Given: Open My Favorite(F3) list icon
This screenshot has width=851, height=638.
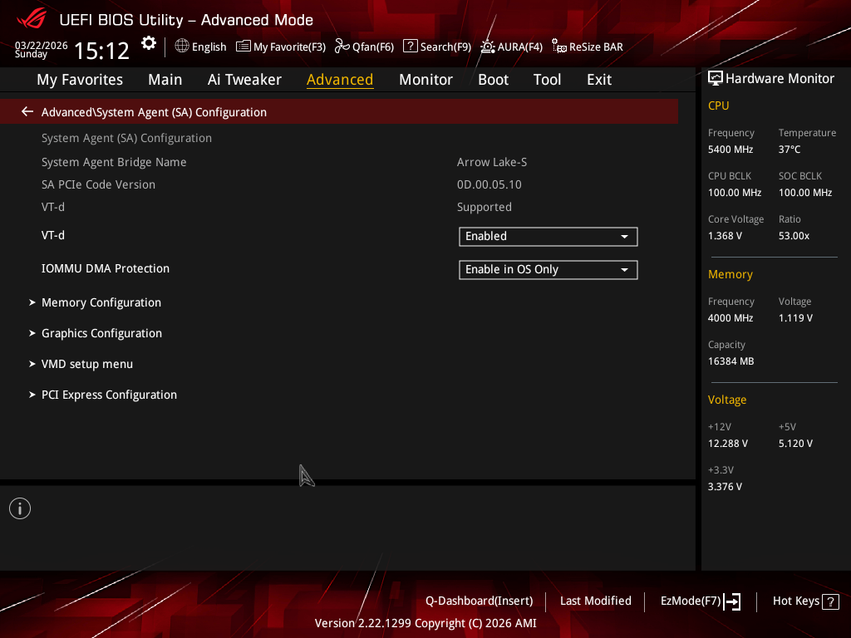Looking at the screenshot, I should coord(243,47).
